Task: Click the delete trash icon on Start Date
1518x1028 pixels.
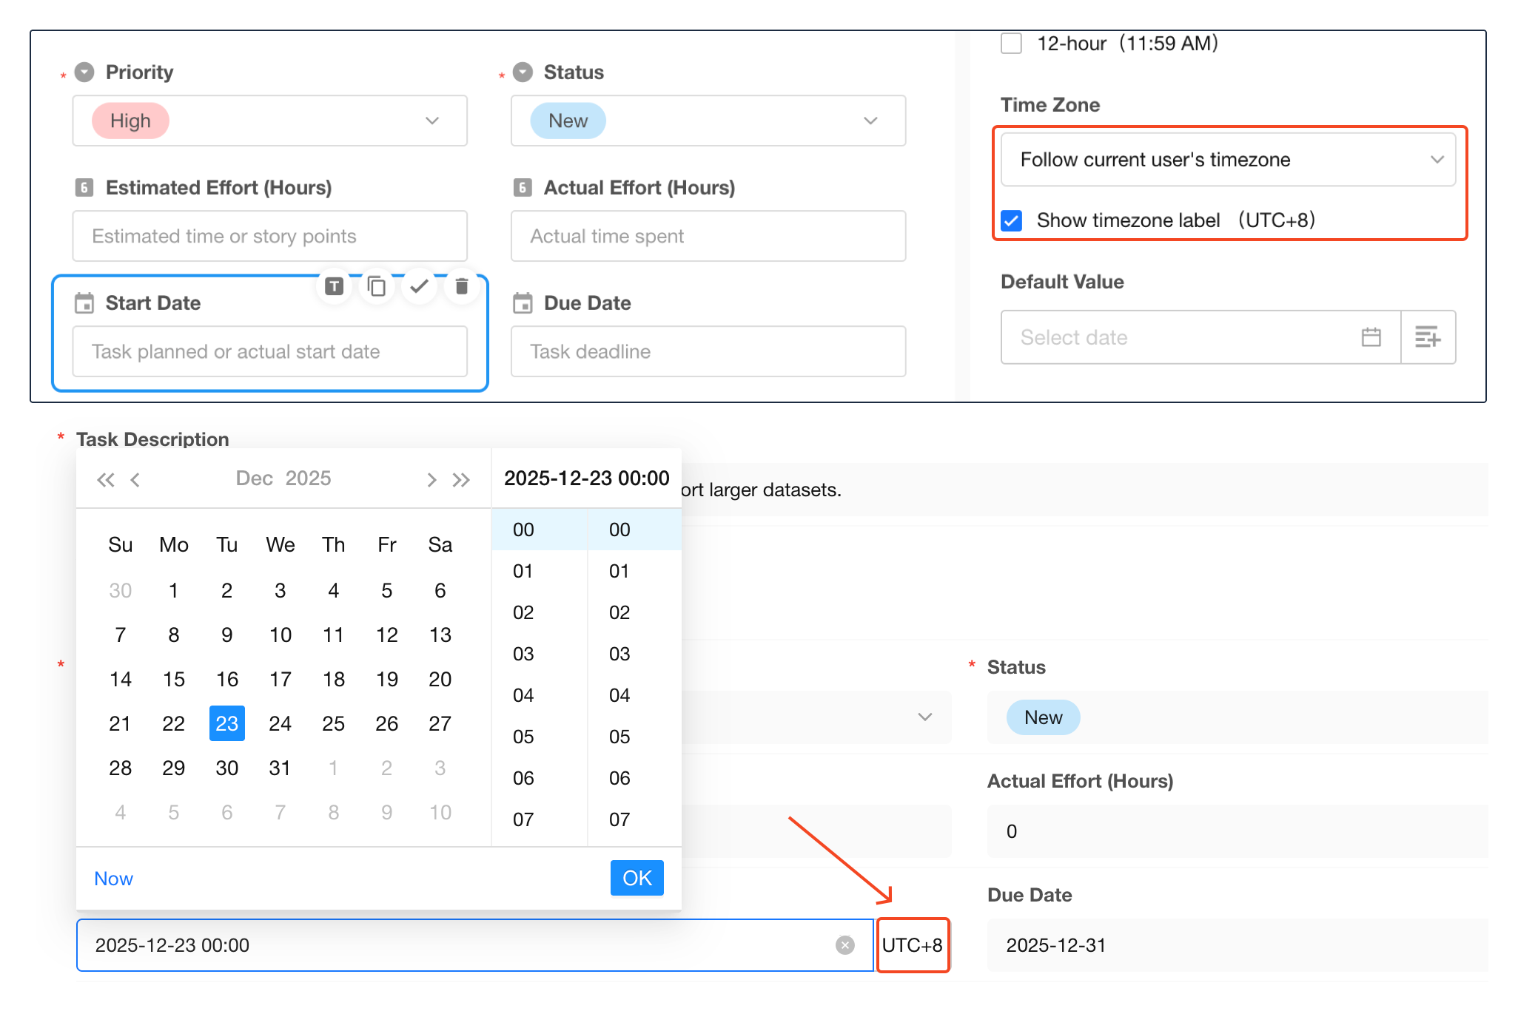Action: [461, 286]
